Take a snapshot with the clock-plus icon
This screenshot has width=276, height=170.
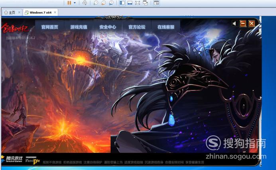(x=96, y=3)
